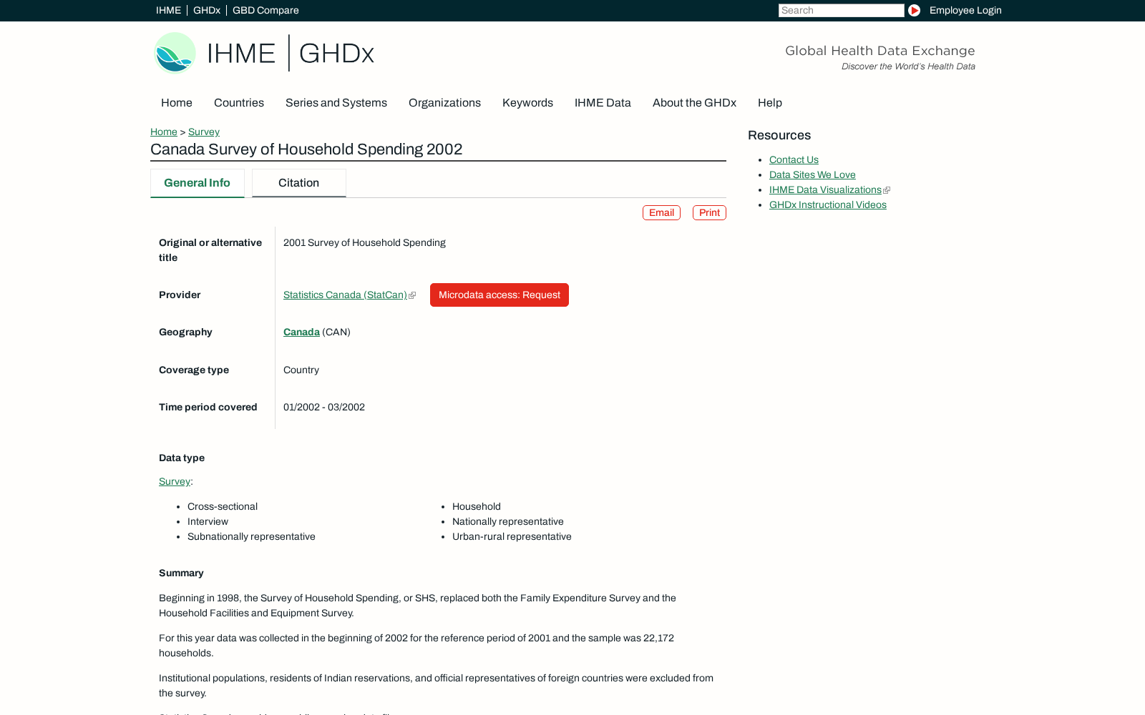Open GHDx Instructional Videos link

[828, 205]
